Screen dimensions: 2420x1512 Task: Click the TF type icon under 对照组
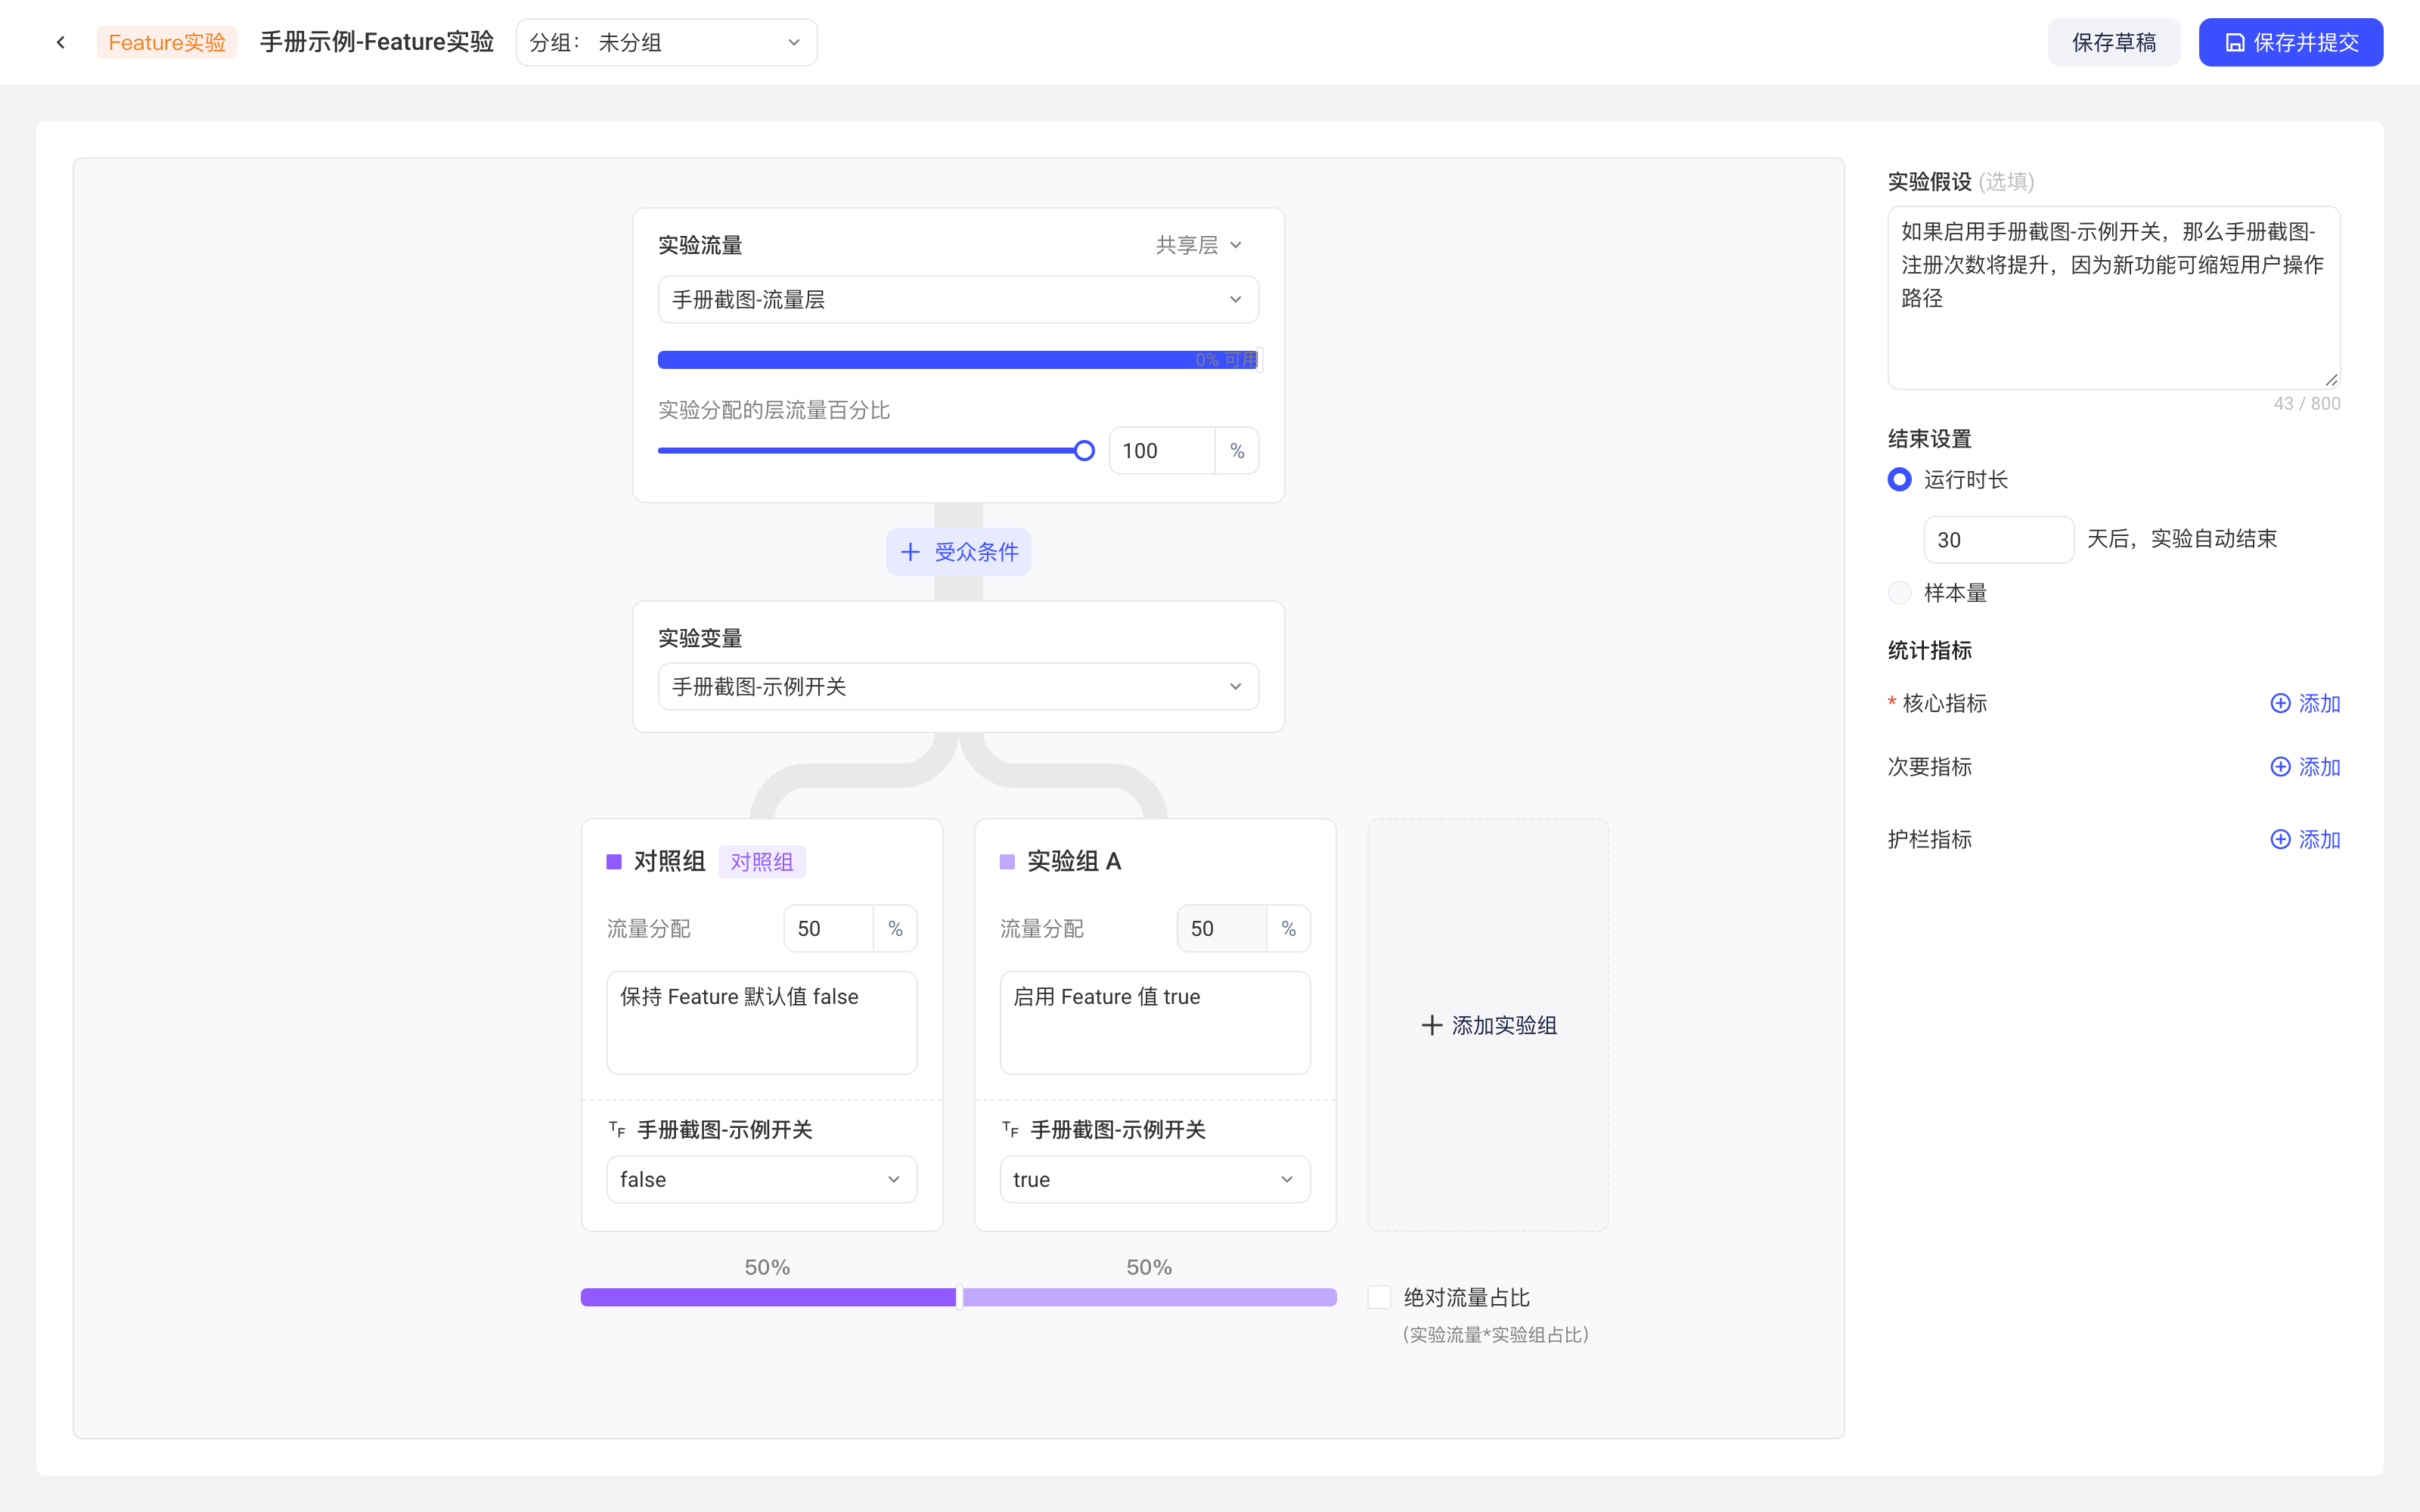click(617, 1130)
